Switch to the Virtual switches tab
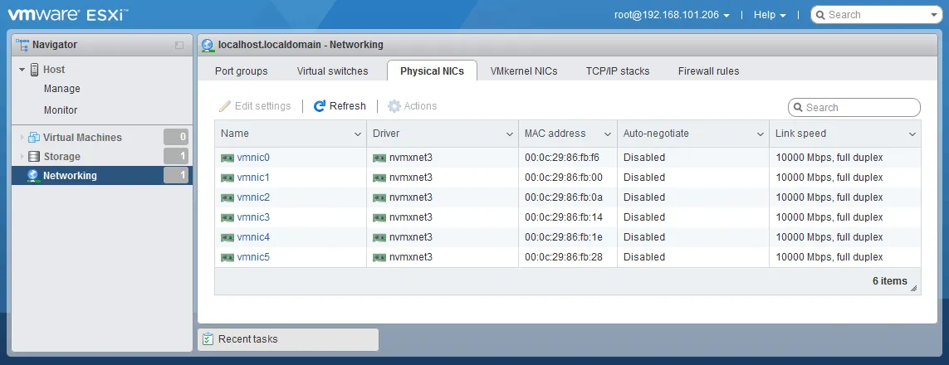949x365 pixels. tap(332, 71)
